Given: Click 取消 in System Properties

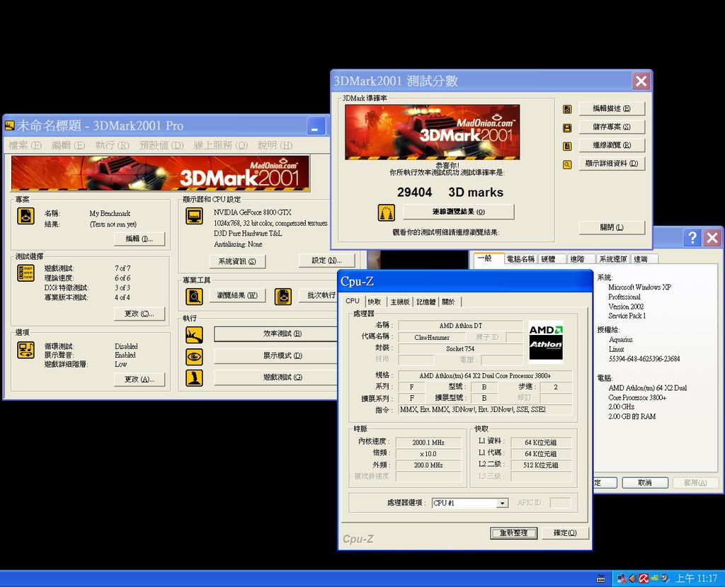Looking at the screenshot, I should [x=645, y=482].
